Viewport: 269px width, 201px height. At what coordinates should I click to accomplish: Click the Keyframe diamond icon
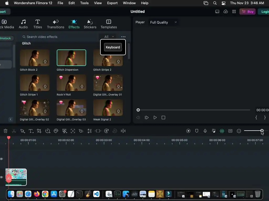[x=81, y=131]
